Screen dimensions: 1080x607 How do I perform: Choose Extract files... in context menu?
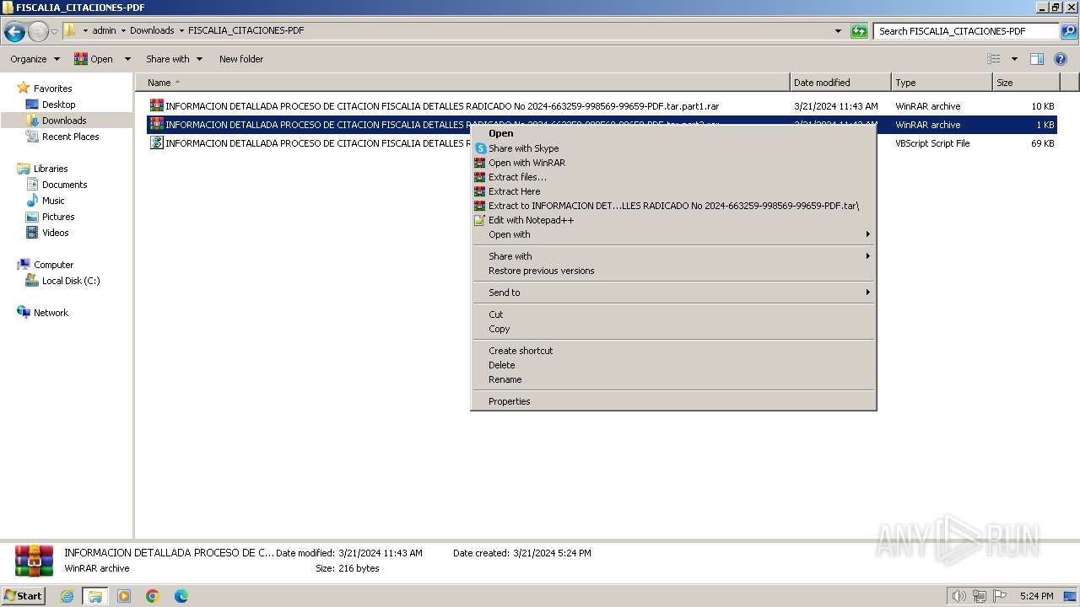(x=673, y=177)
